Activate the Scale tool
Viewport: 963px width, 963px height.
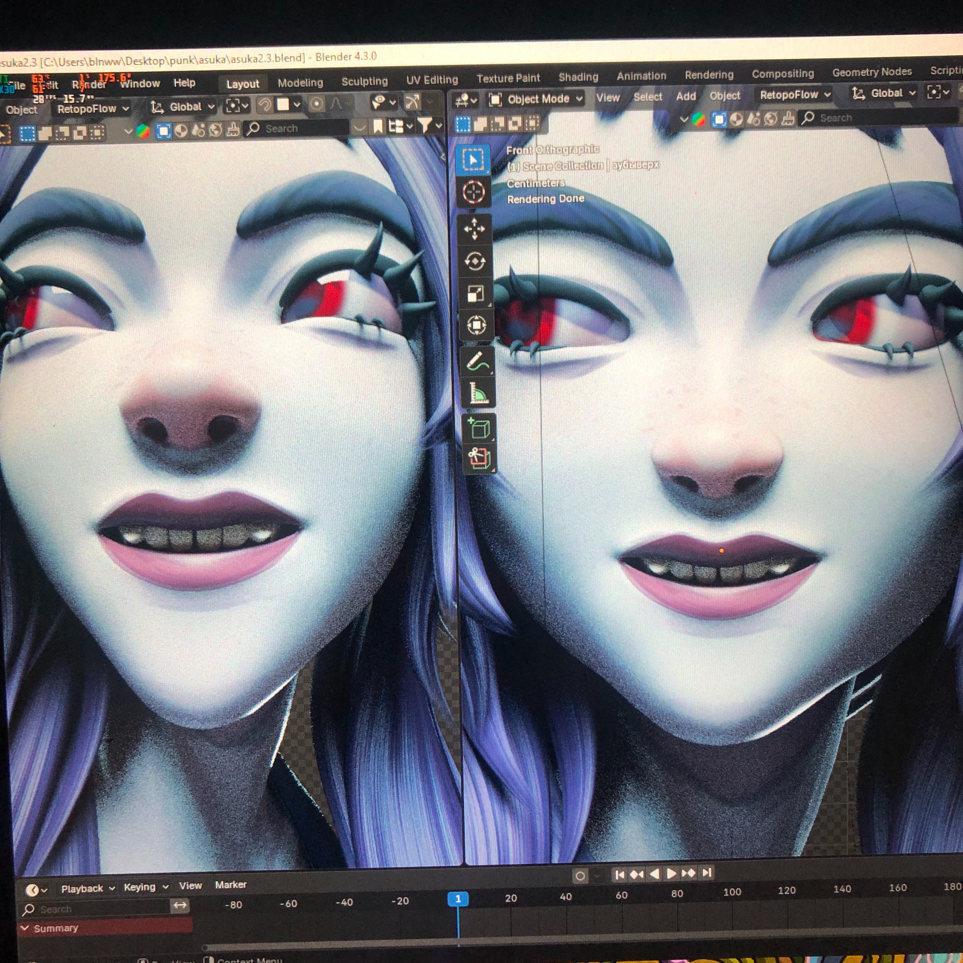click(475, 294)
